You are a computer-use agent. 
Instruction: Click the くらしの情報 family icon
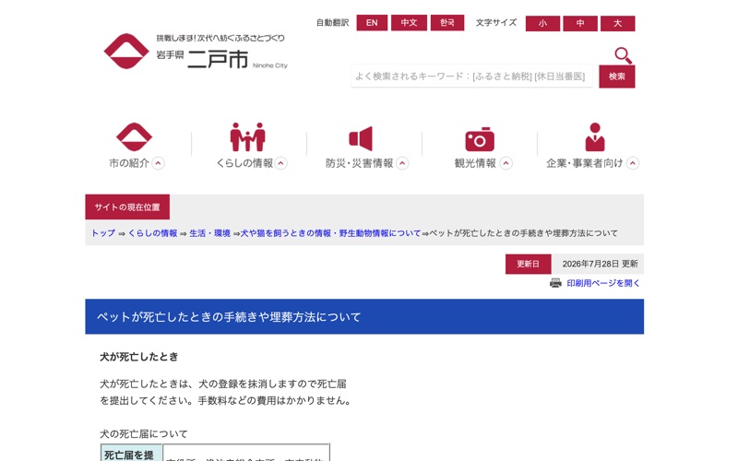[x=247, y=136]
